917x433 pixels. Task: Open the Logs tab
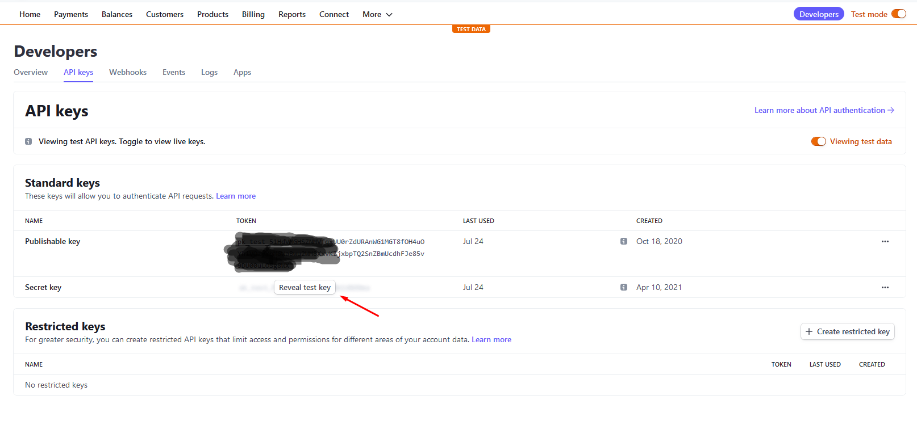pyautogui.click(x=209, y=72)
